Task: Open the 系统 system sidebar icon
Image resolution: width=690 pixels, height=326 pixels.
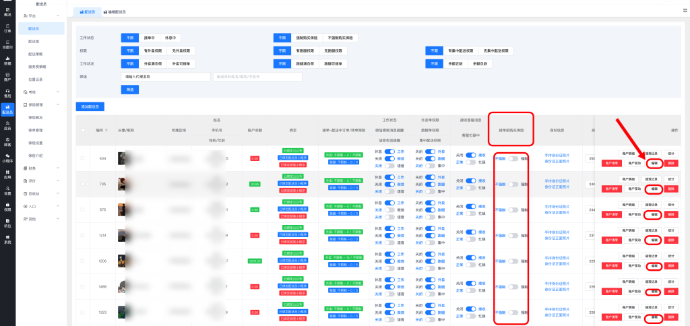Action: [x=7, y=239]
